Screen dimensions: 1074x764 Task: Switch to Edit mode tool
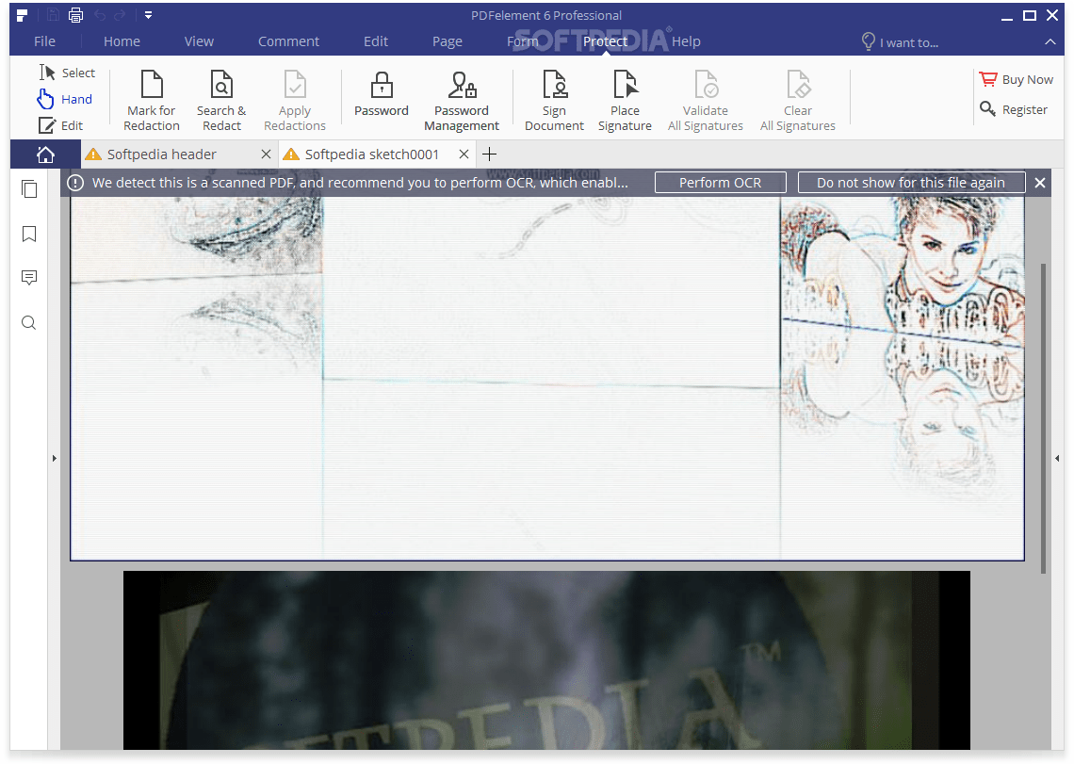tap(61, 125)
